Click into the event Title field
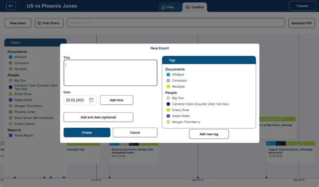The height and width of the screenshot is (187, 319). pyautogui.click(x=110, y=73)
